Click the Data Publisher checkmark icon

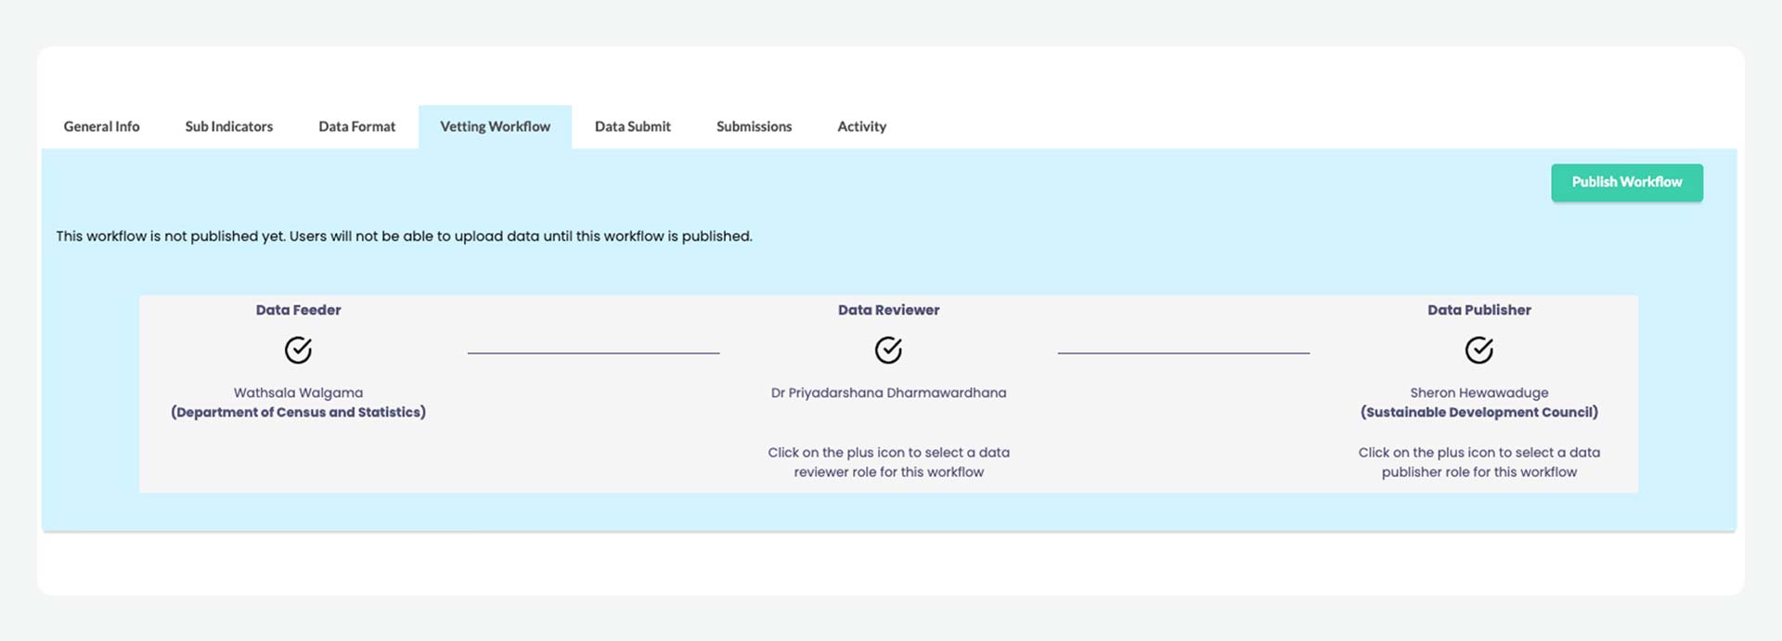click(1479, 351)
